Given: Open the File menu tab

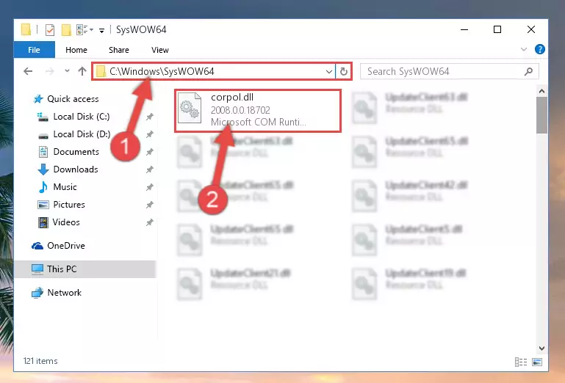Looking at the screenshot, I should [35, 50].
